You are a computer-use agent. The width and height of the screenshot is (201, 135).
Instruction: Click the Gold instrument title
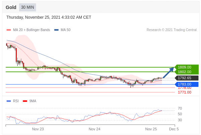coord(11,7)
